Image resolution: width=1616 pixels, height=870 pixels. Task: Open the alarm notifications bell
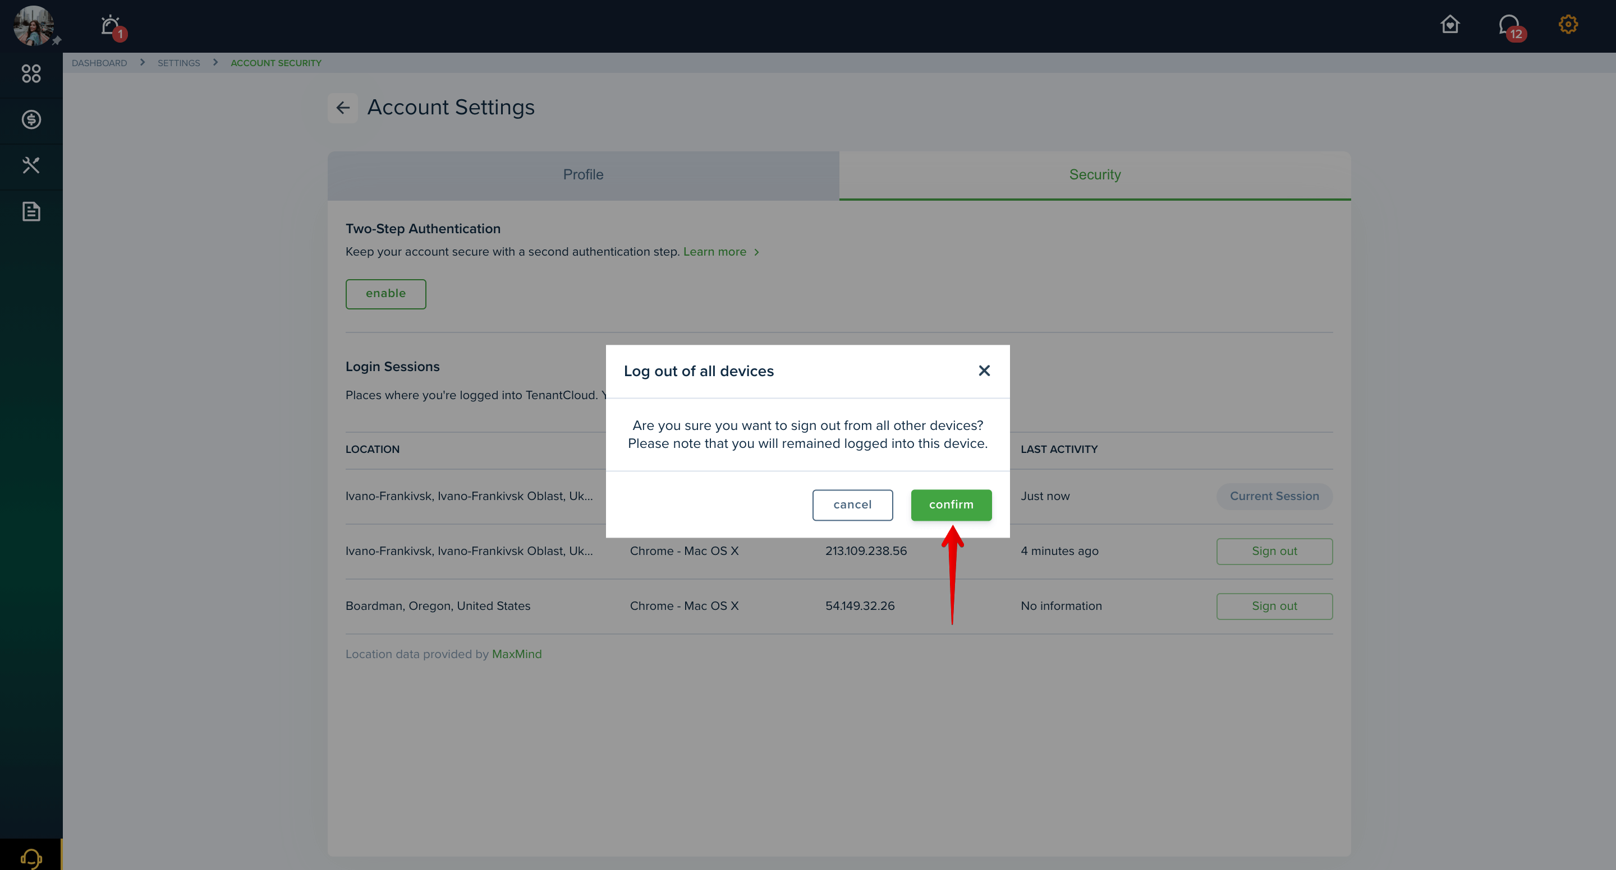pos(111,26)
